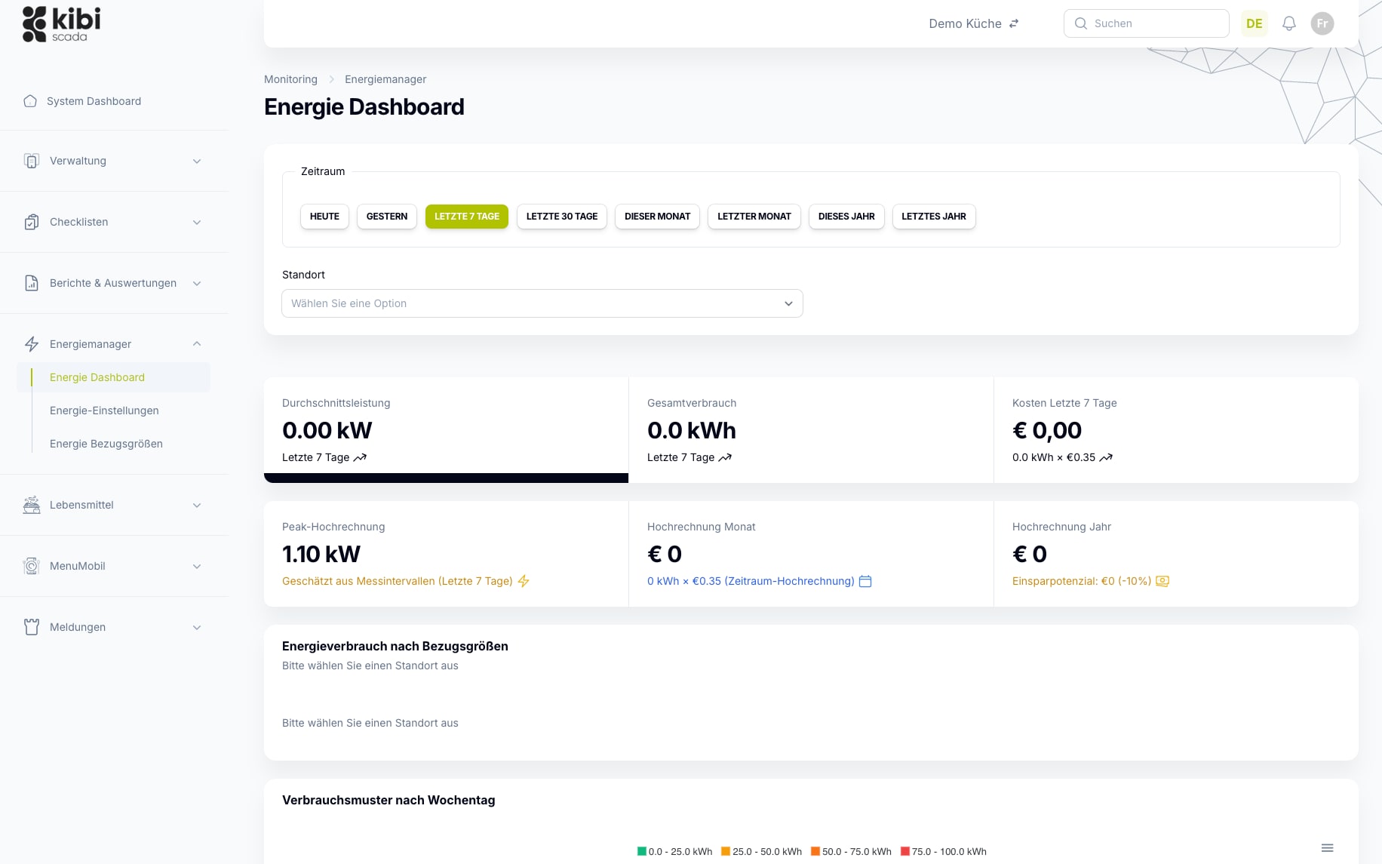Click the Peak-Hochrechnung card
This screenshot has width=1382, height=864.
(x=446, y=554)
